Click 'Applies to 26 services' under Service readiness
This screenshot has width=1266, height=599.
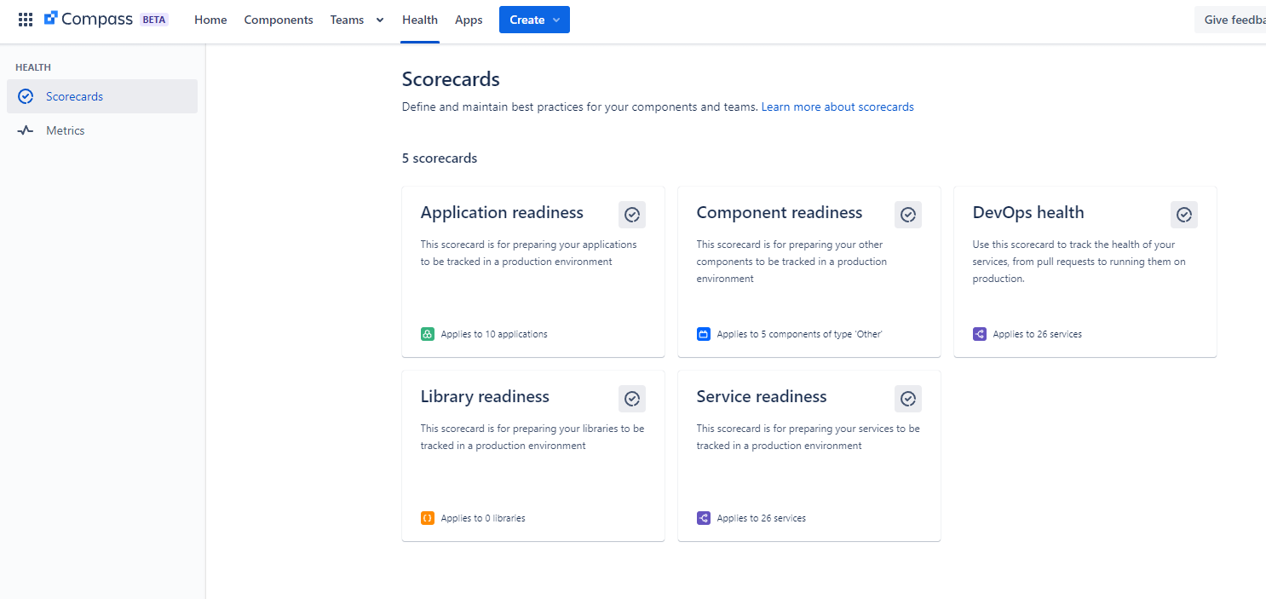pyautogui.click(x=761, y=518)
